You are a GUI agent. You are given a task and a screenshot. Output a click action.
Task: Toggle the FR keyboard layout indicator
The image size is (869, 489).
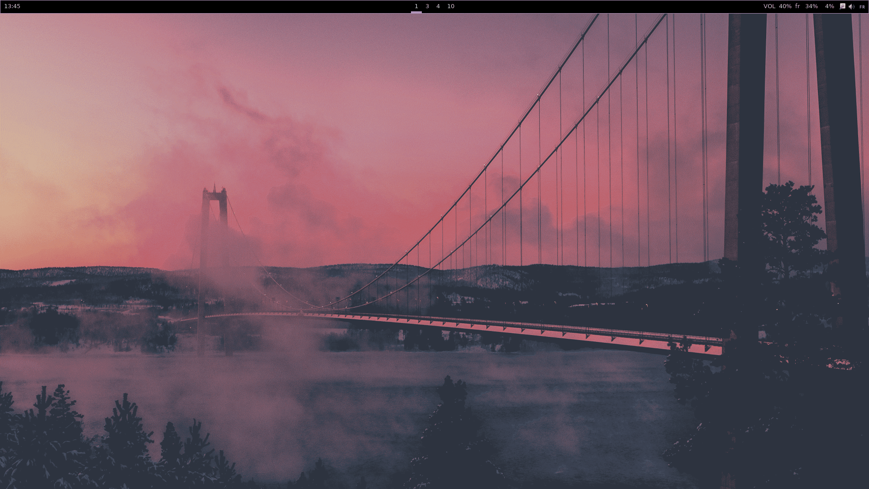861,7
